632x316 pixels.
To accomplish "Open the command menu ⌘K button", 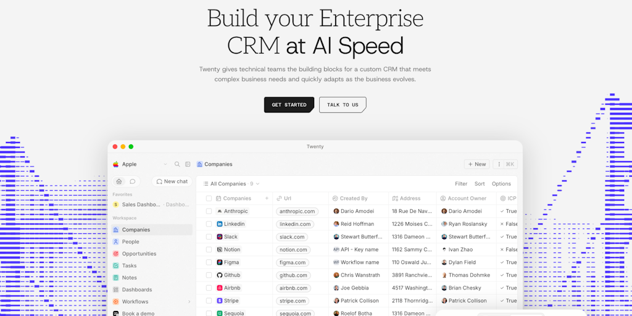I will (505, 164).
